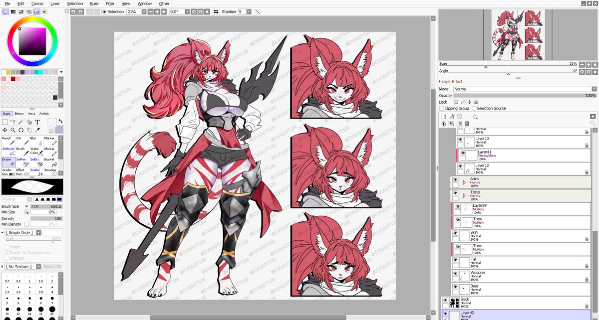
Task: Select the Selection Source radio button
Action: pyautogui.click(x=474, y=108)
